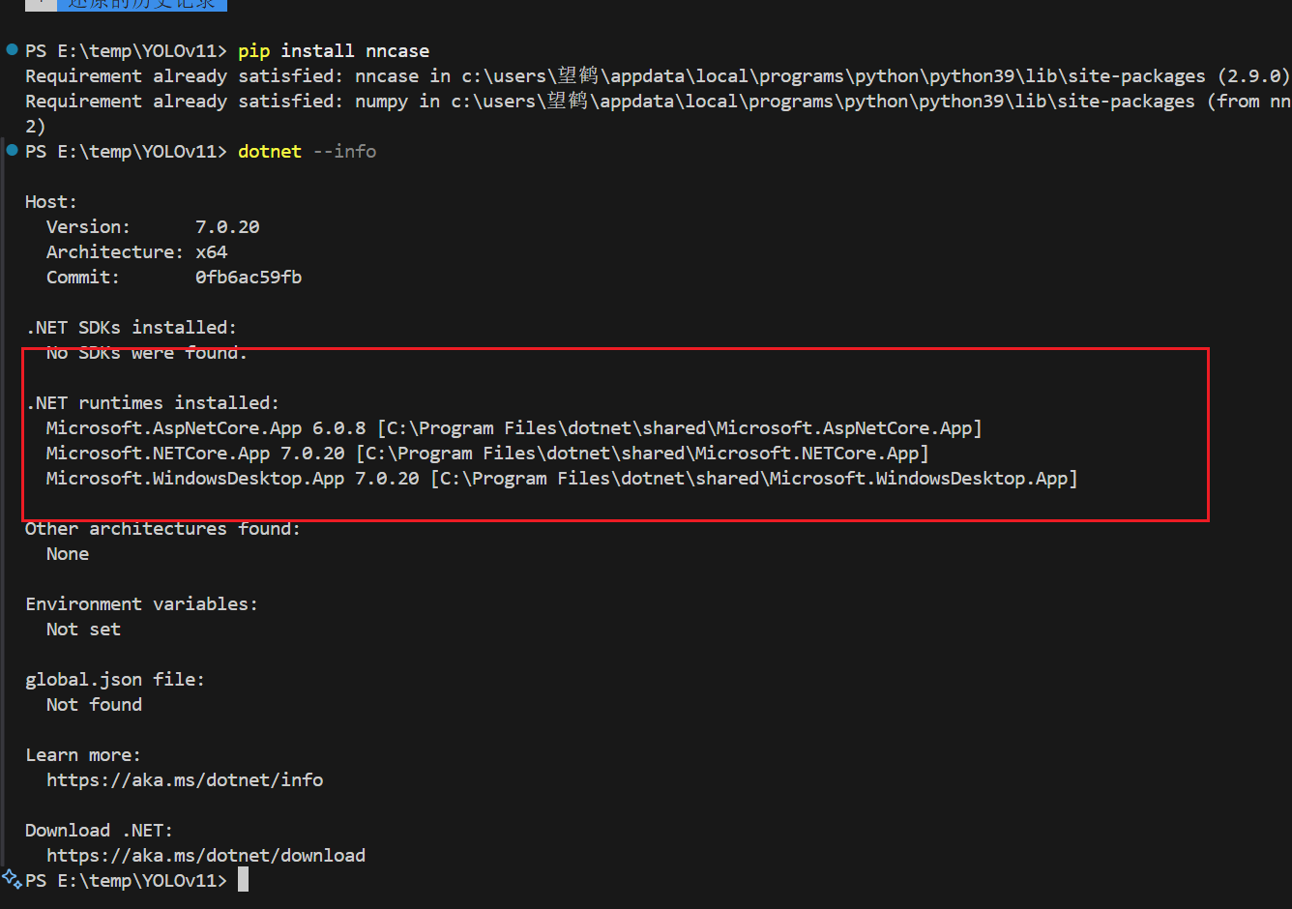Click the 'global.json file:' heading
The image size is (1292, 909).
point(115,679)
